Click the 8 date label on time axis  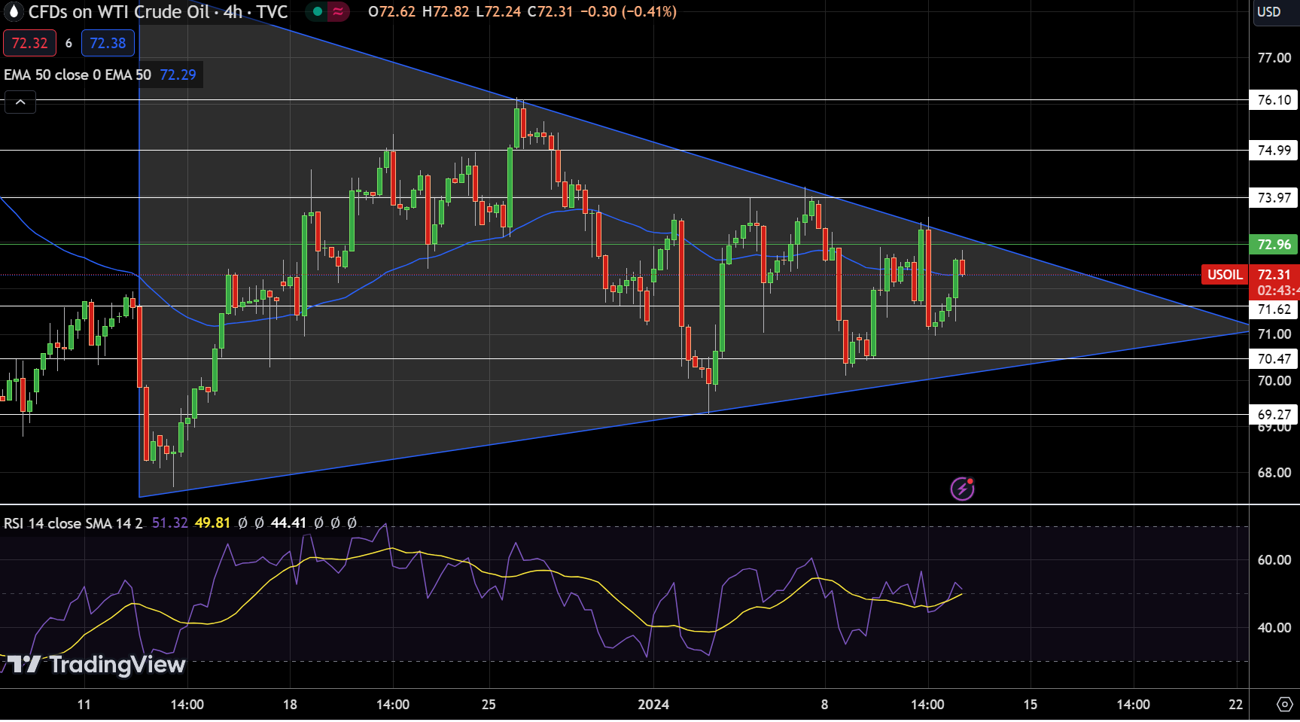(x=824, y=705)
